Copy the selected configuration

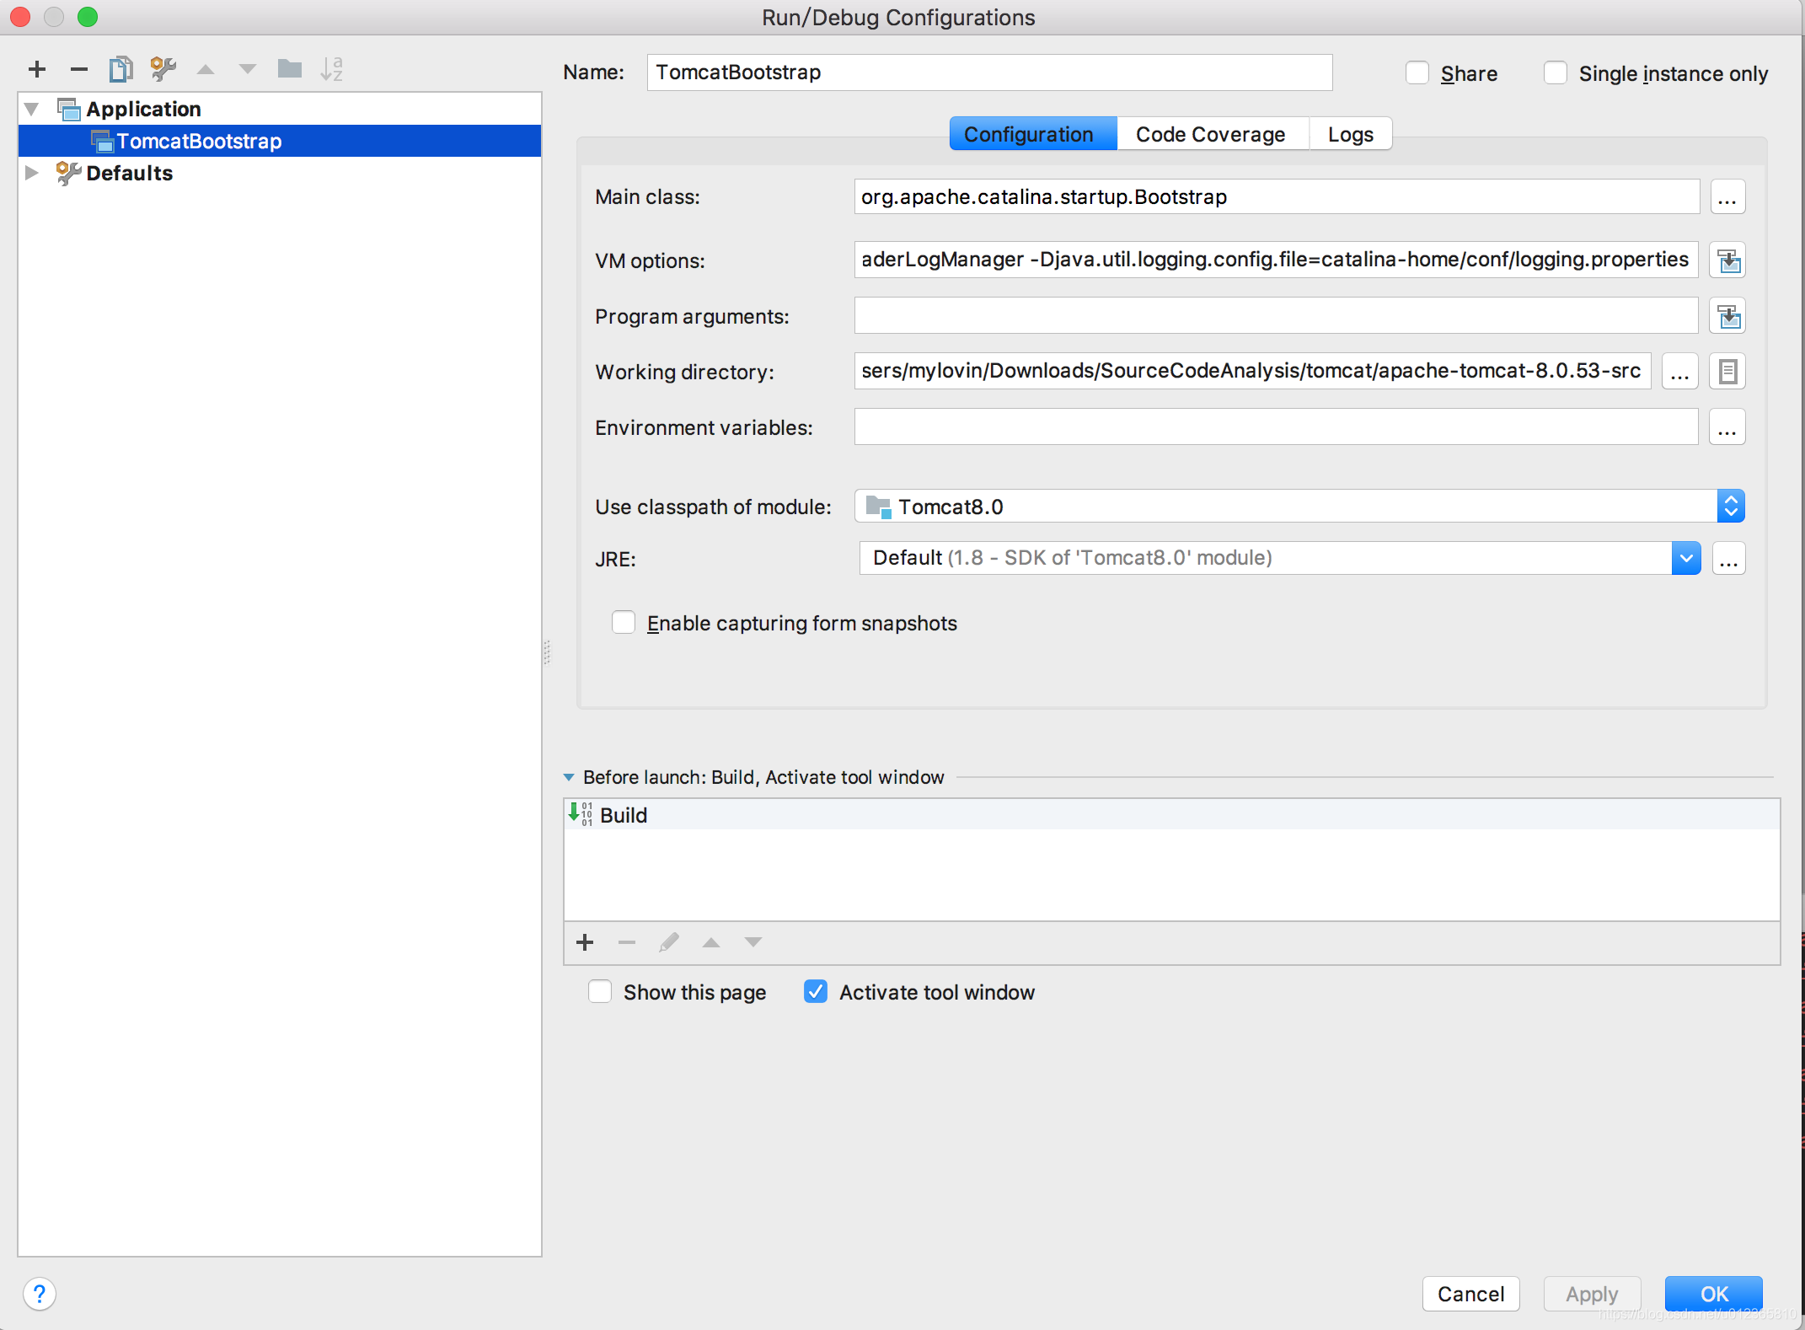tap(121, 69)
